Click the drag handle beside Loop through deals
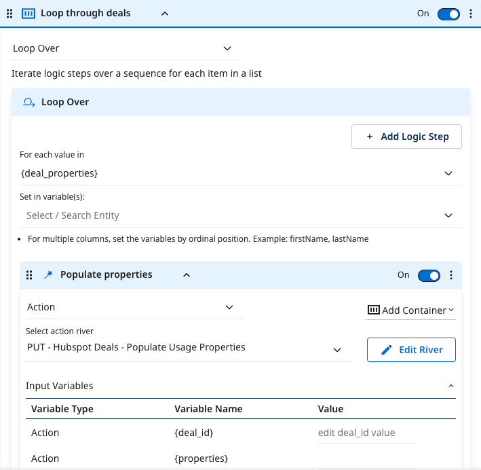This screenshot has width=481, height=470. pos(9,14)
